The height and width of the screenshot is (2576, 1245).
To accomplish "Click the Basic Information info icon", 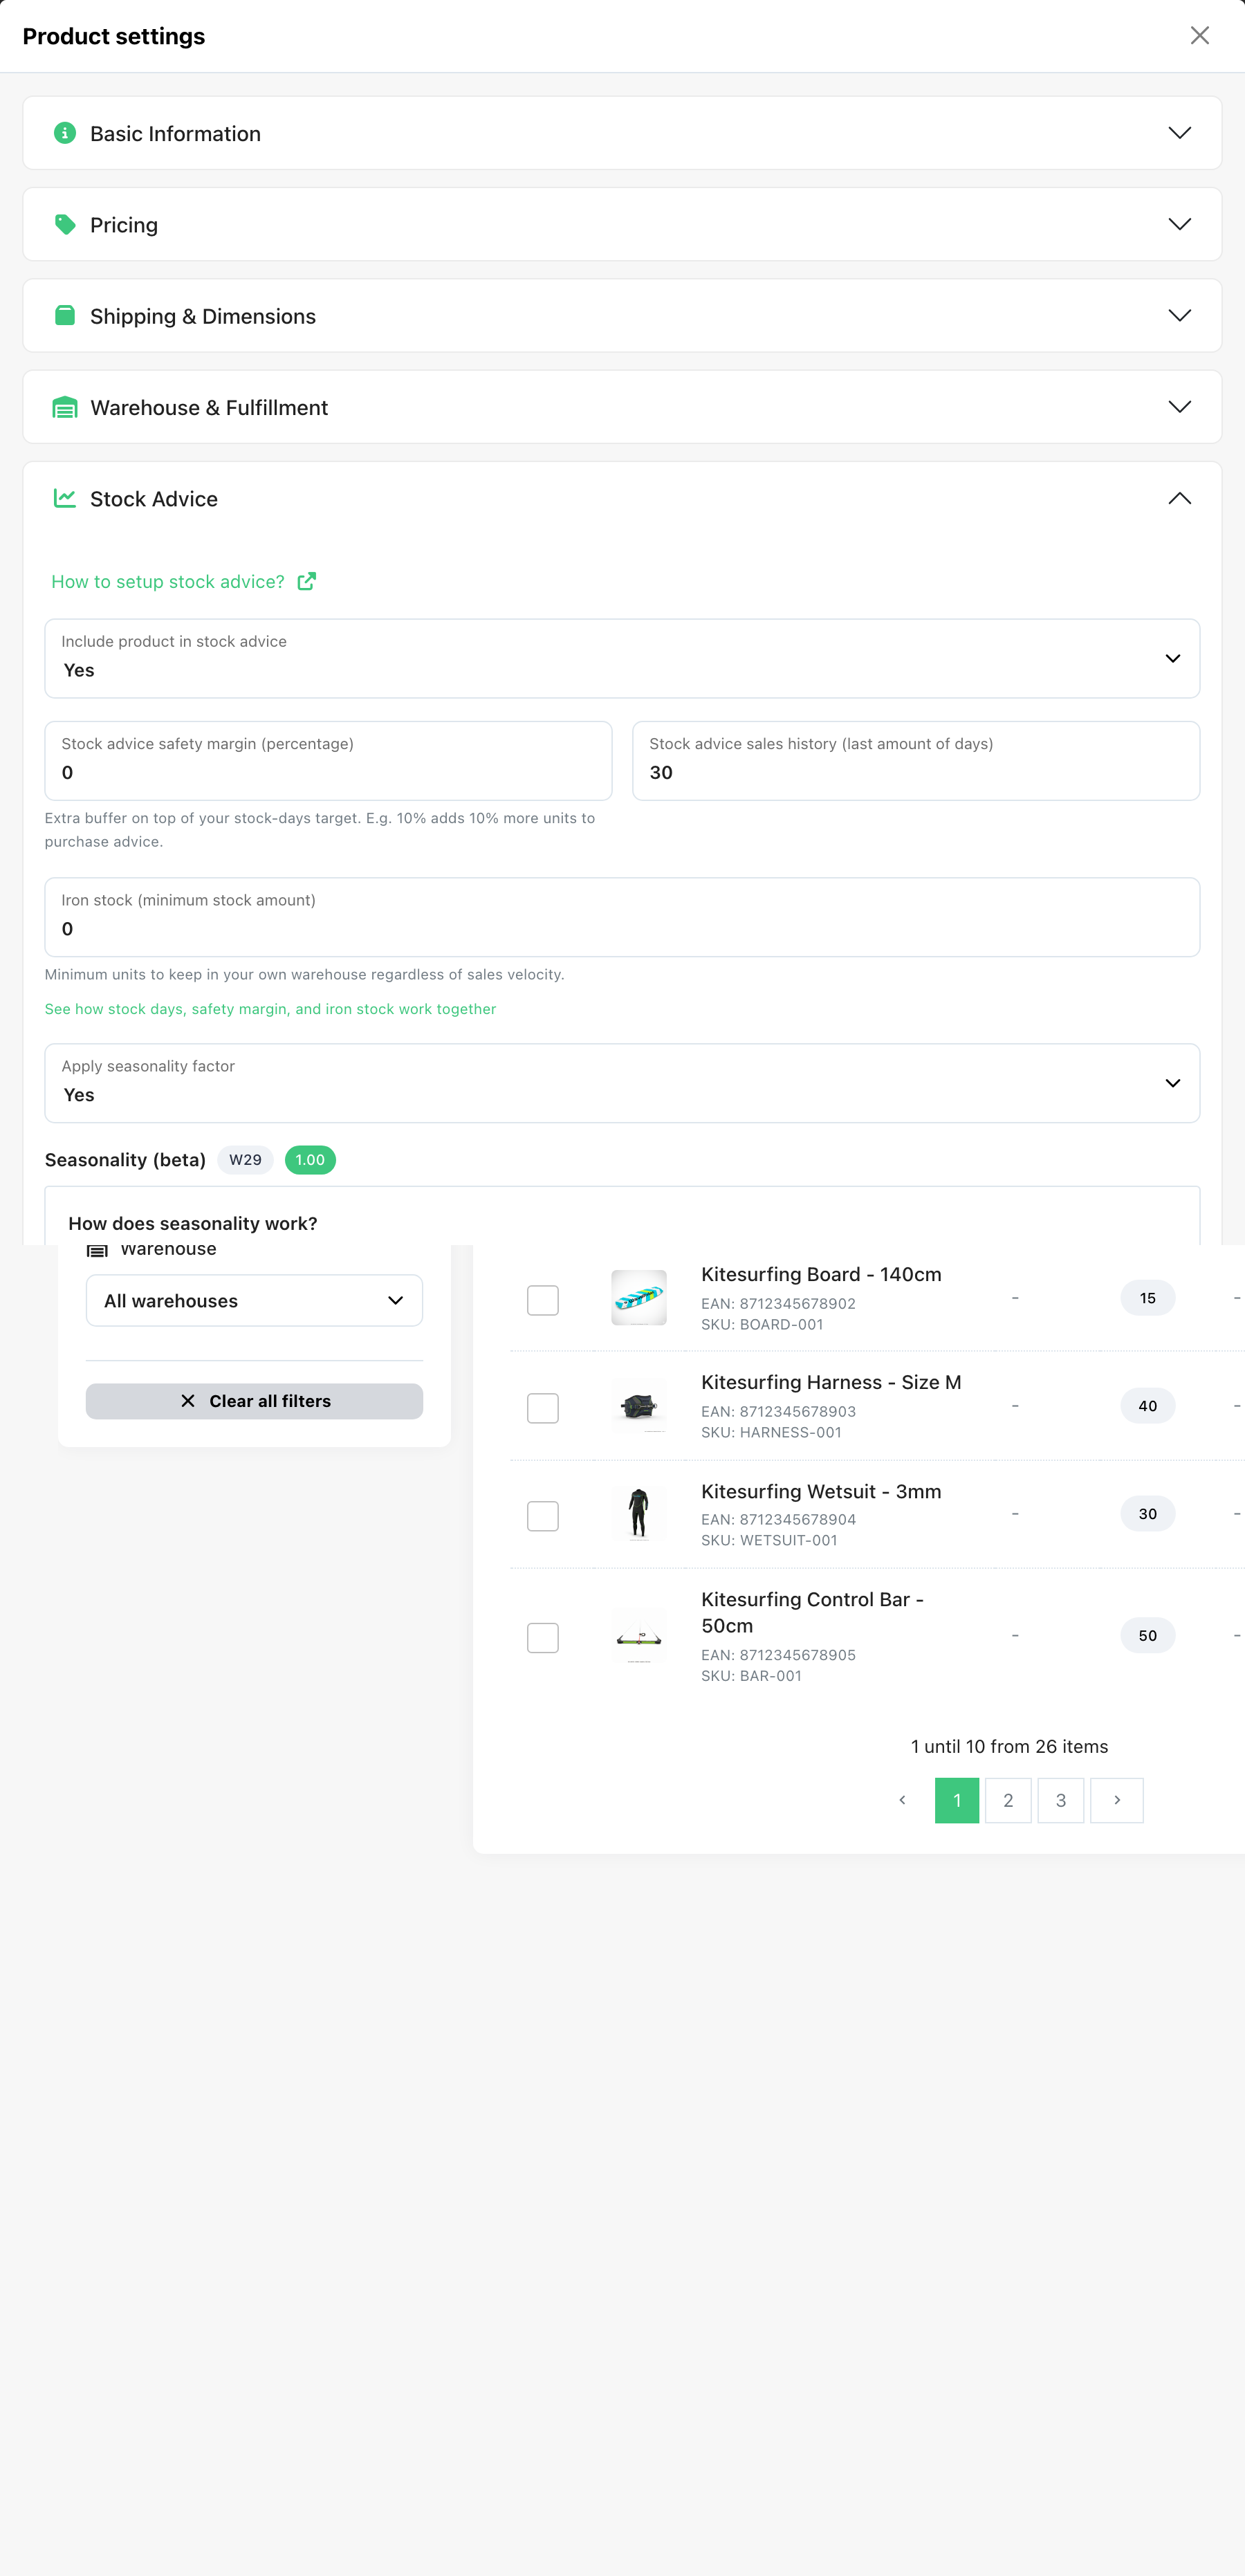I will coord(65,133).
